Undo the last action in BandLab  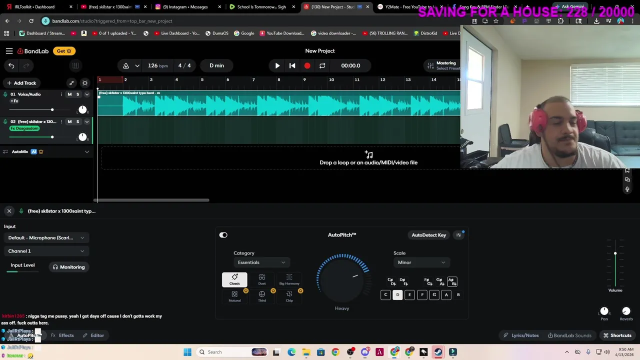[11, 65]
